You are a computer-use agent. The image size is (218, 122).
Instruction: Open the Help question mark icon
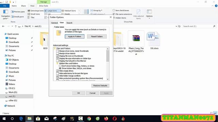tap(216, 6)
